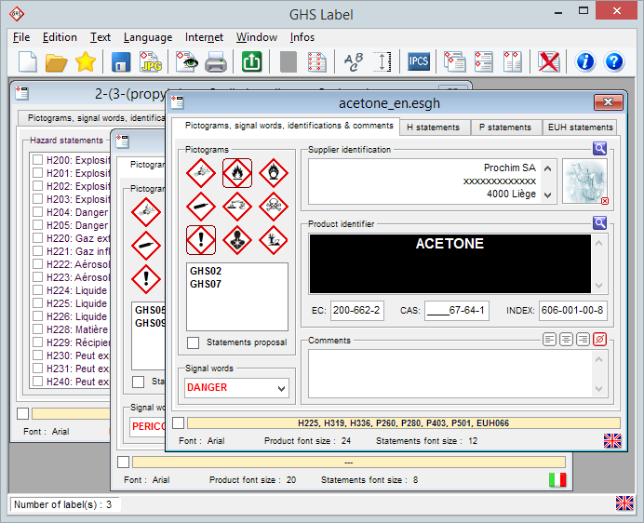Tick checkbox in Italian label window bottom bar
Screen dimensions: 644x523
[x=123, y=462]
